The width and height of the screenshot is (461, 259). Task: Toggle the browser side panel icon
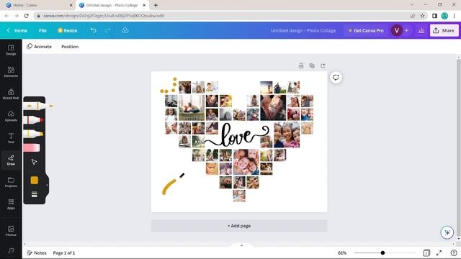coord(434,16)
